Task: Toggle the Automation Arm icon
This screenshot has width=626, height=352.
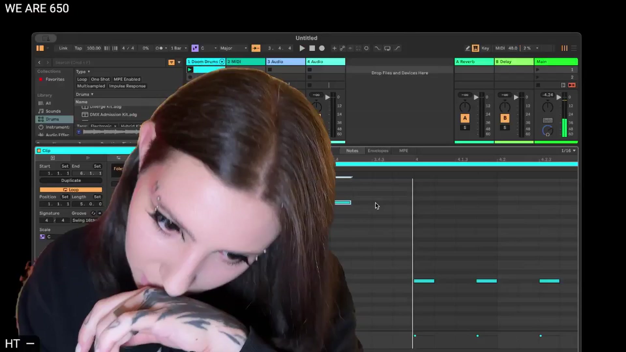Action: tap(342, 48)
